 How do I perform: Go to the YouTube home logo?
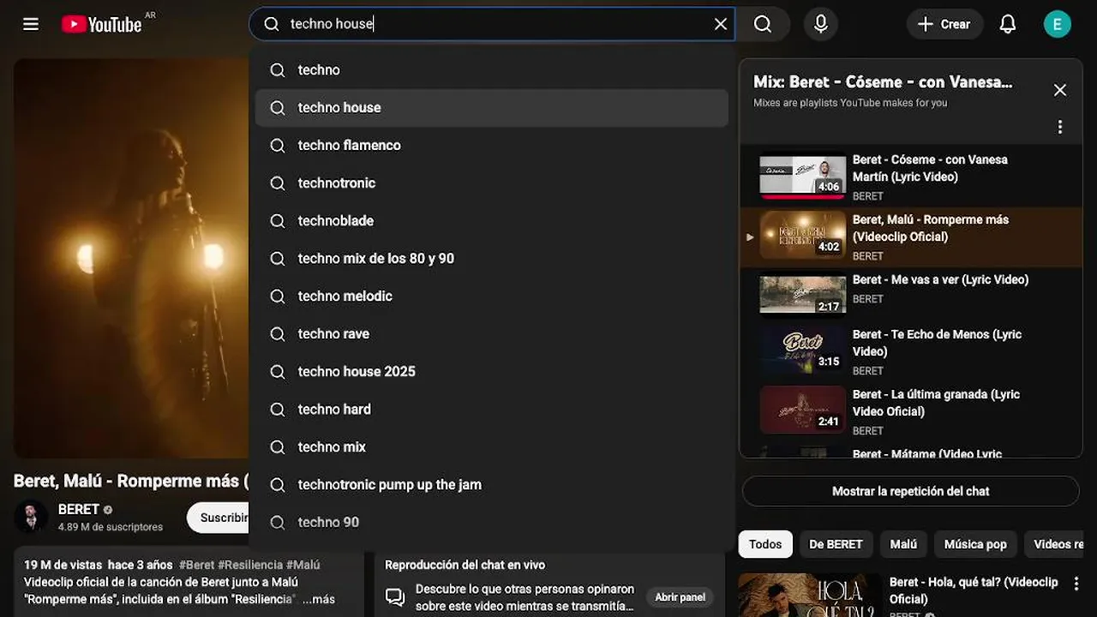101,24
